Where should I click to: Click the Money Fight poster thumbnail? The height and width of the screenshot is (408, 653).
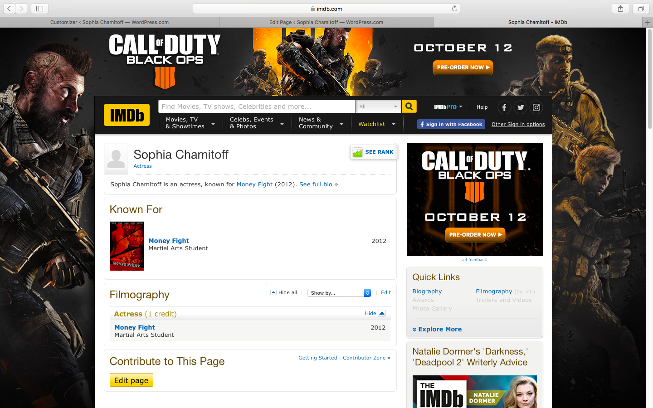pos(127,246)
